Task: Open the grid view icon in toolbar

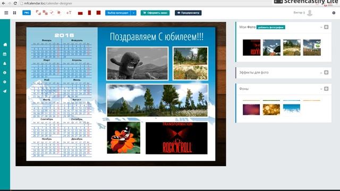Action: pyautogui.click(x=14, y=13)
